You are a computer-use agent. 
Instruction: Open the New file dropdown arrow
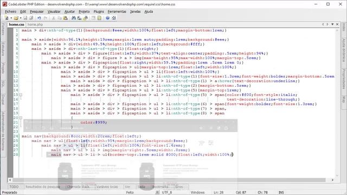point(11,18)
